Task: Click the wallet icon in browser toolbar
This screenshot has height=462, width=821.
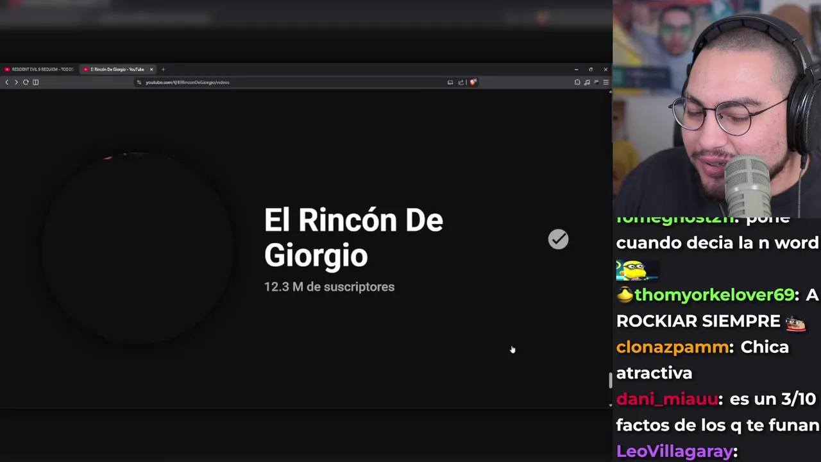Action: tap(597, 82)
